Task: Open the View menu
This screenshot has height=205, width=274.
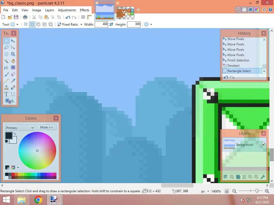Action: (25, 10)
